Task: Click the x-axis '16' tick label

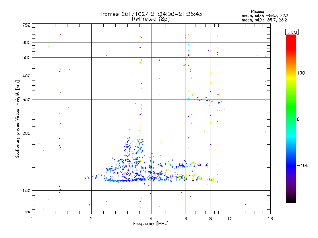Action: (x=270, y=219)
